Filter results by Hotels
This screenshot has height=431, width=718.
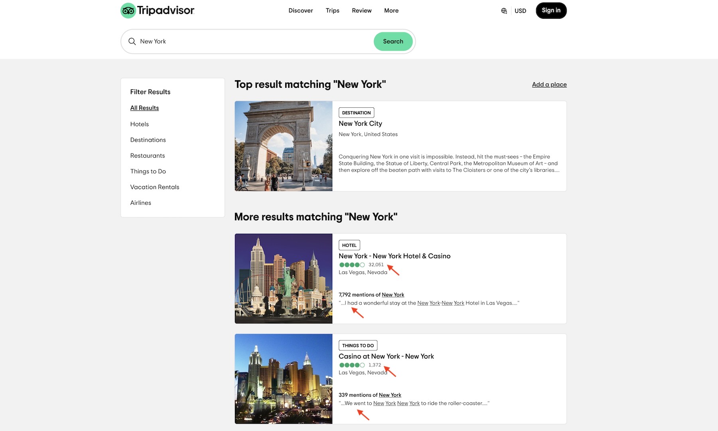point(139,124)
